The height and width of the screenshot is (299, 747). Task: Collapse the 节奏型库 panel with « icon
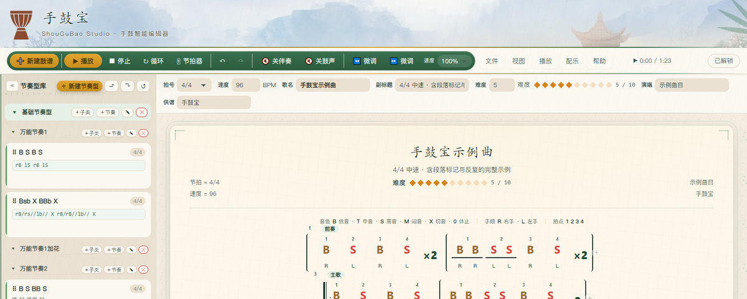tap(12, 86)
